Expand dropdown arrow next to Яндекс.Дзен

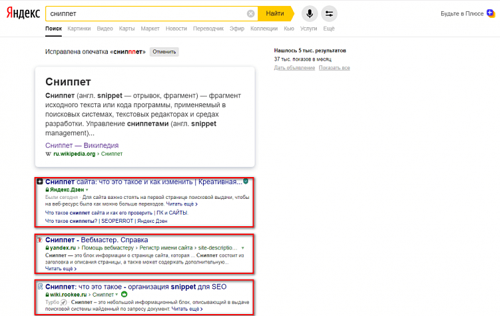(x=87, y=190)
